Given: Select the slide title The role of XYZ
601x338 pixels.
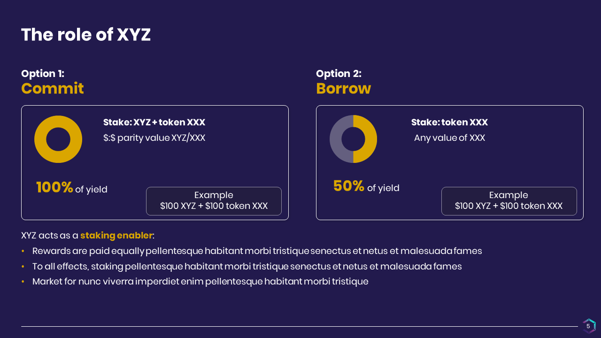Looking at the screenshot, I should 86,35.
